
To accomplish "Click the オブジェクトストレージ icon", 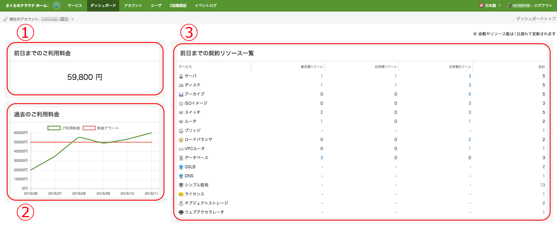I will (181, 203).
